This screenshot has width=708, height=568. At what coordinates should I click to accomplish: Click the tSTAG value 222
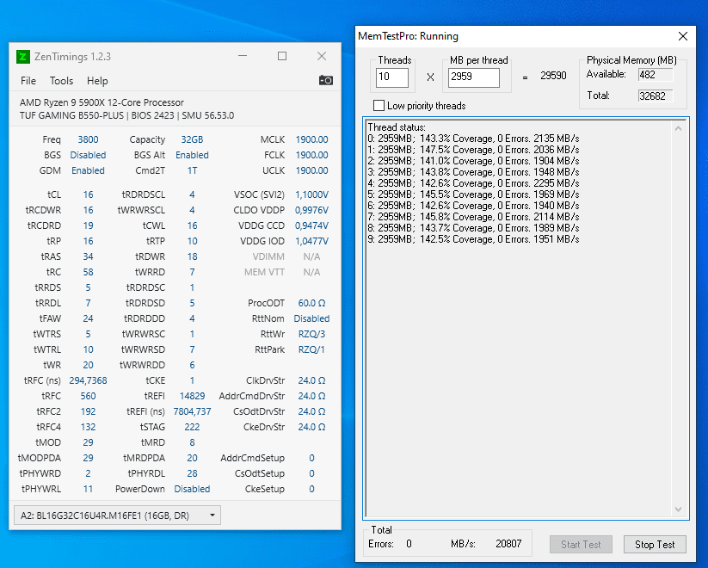[192, 427]
